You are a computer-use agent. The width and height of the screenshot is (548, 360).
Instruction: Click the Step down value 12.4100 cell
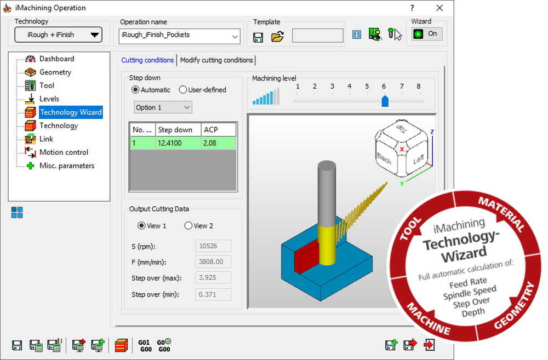click(x=178, y=143)
